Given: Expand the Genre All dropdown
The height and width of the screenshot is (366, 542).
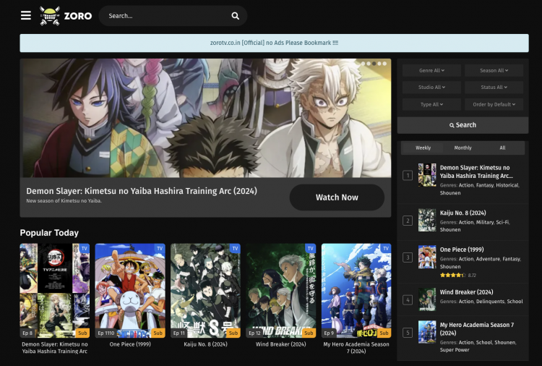Looking at the screenshot, I should [x=431, y=70].
